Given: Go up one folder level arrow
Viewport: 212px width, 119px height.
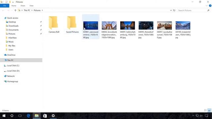Looking at the screenshot, I should point(16,10).
